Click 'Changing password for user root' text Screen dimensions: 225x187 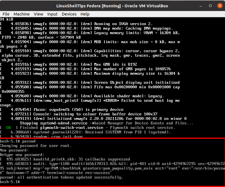[x=35, y=146]
